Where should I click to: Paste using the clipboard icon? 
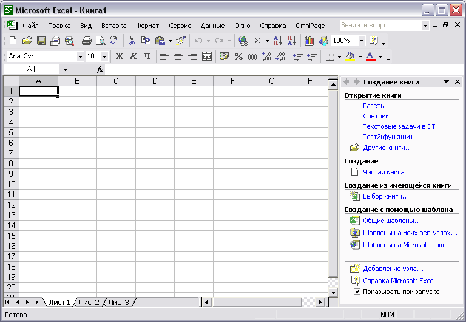coord(160,41)
